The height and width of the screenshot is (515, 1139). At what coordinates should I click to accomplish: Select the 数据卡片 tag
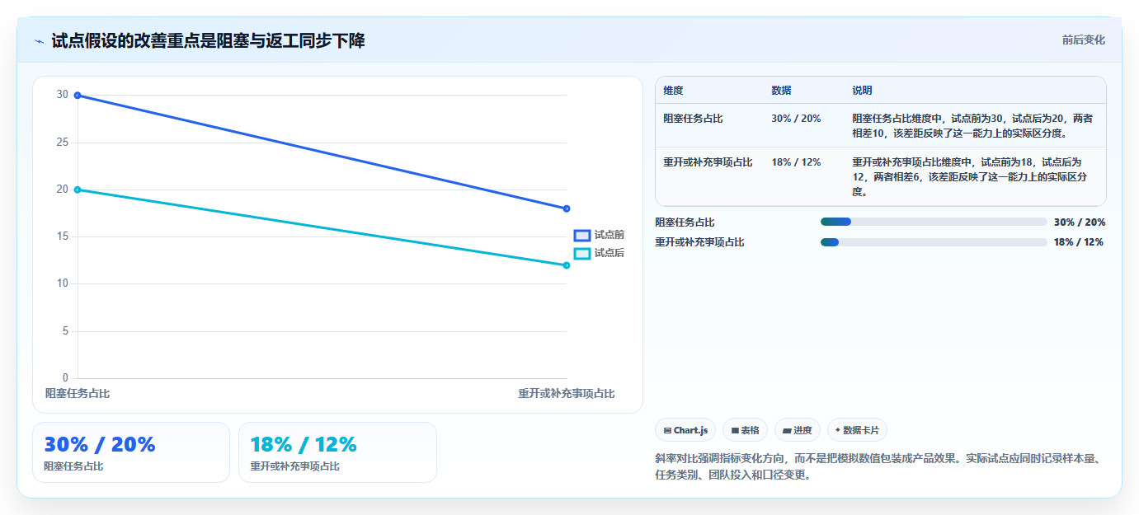point(857,430)
